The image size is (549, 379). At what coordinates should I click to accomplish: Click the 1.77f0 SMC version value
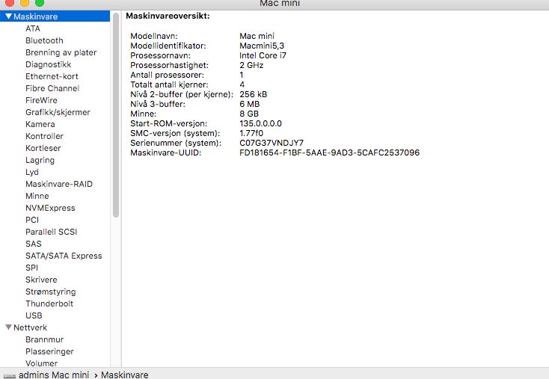tap(251, 133)
